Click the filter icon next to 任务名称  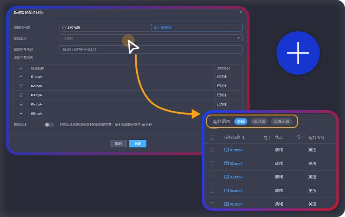pos(265,138)
